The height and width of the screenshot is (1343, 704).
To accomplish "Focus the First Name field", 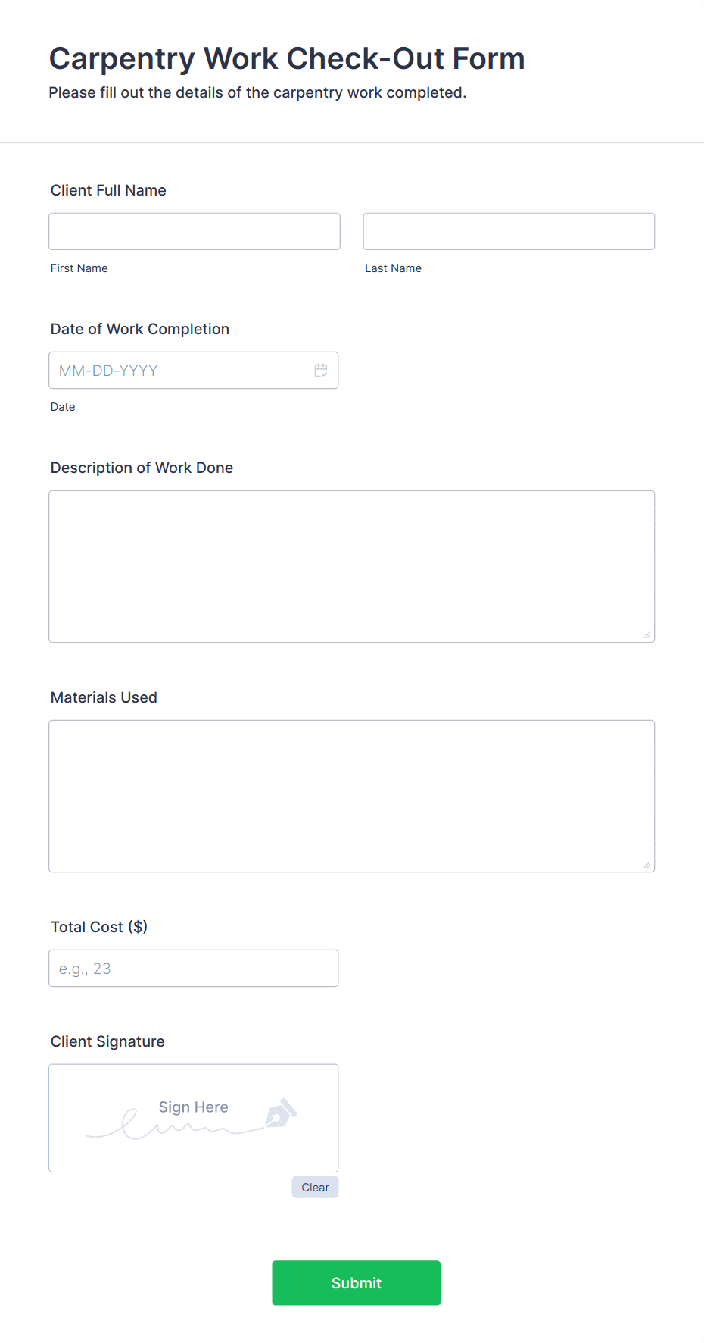I will (x=195, y=231).
